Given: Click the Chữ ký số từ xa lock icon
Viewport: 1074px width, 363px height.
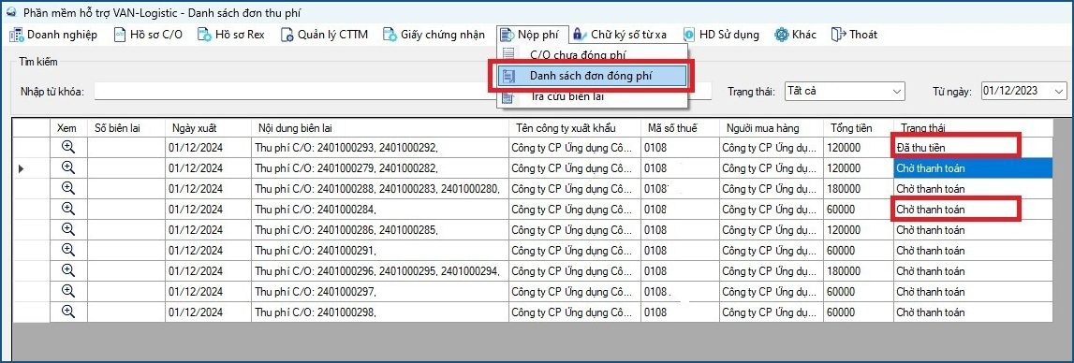Looking at the screenshot, I should (x=580, y=35).
